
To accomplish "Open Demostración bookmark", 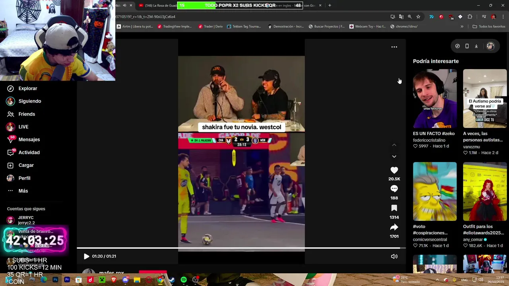I will [286, 27].
